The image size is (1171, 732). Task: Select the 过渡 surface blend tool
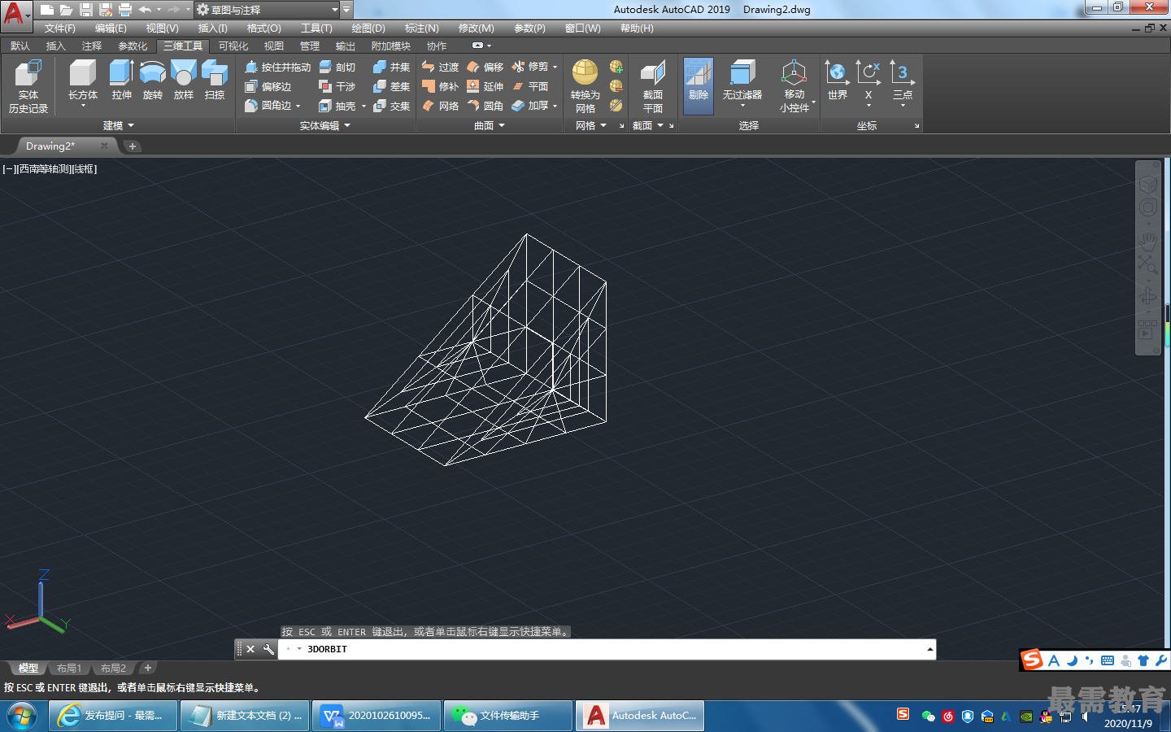tap(440, 67)
